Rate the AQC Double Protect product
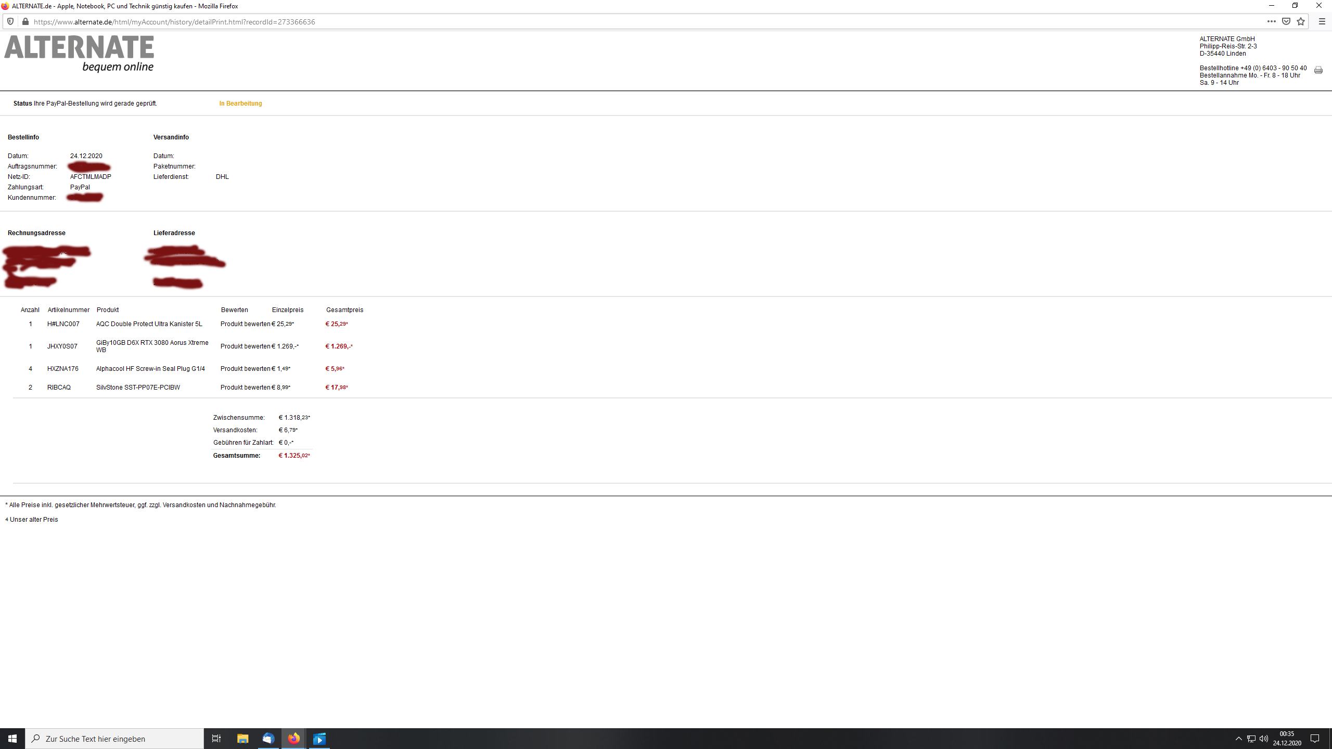This screenshot has height=749, width=1332. point(245,324)
